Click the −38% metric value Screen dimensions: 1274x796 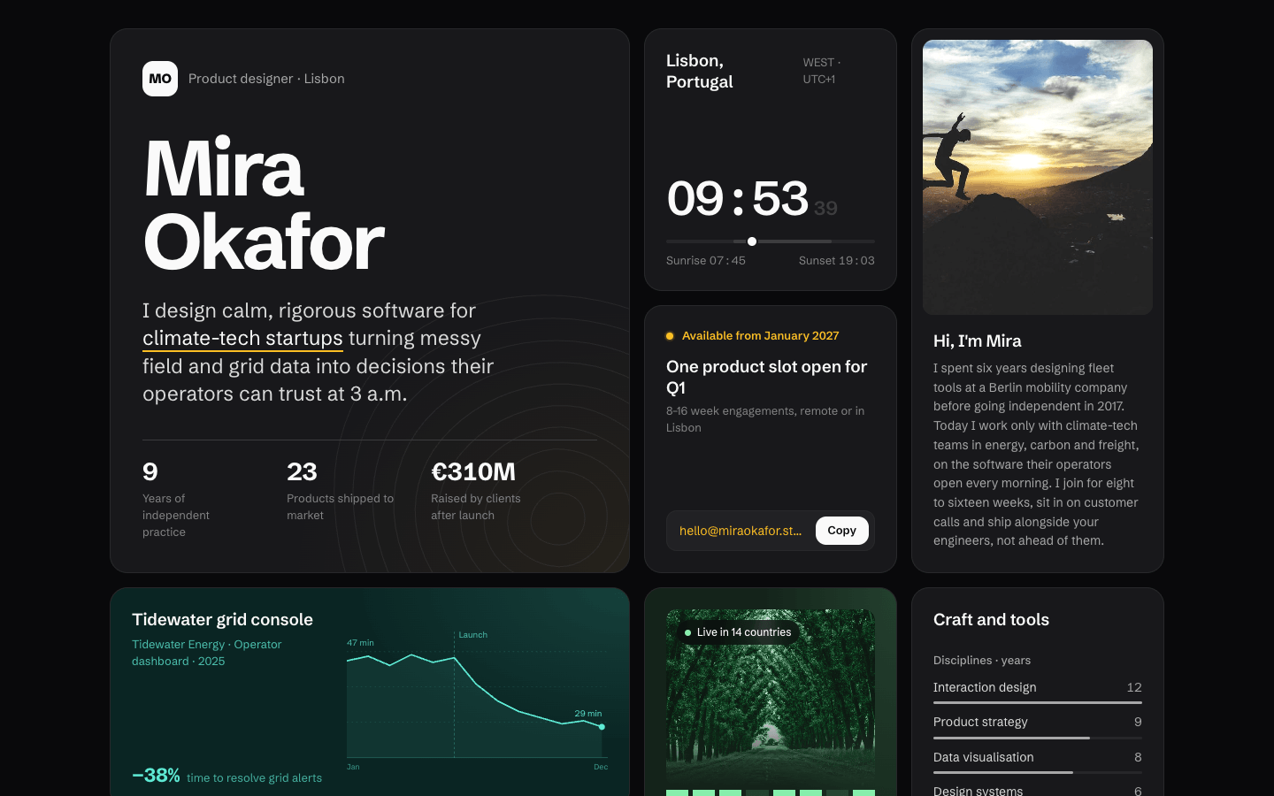(x=156, y=776)
